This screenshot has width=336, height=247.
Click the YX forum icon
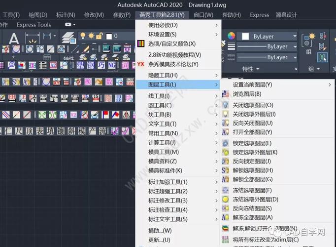141,64
